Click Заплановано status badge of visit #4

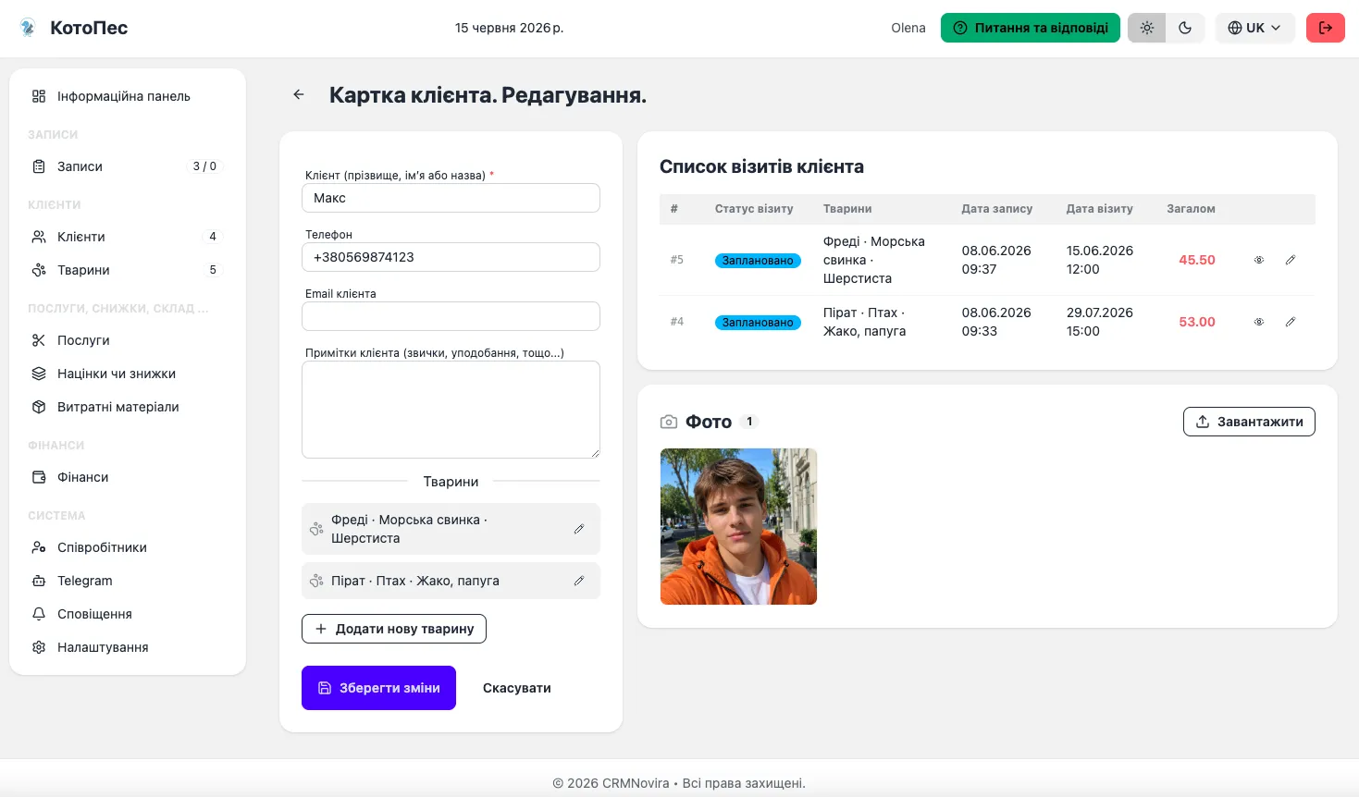758,323
